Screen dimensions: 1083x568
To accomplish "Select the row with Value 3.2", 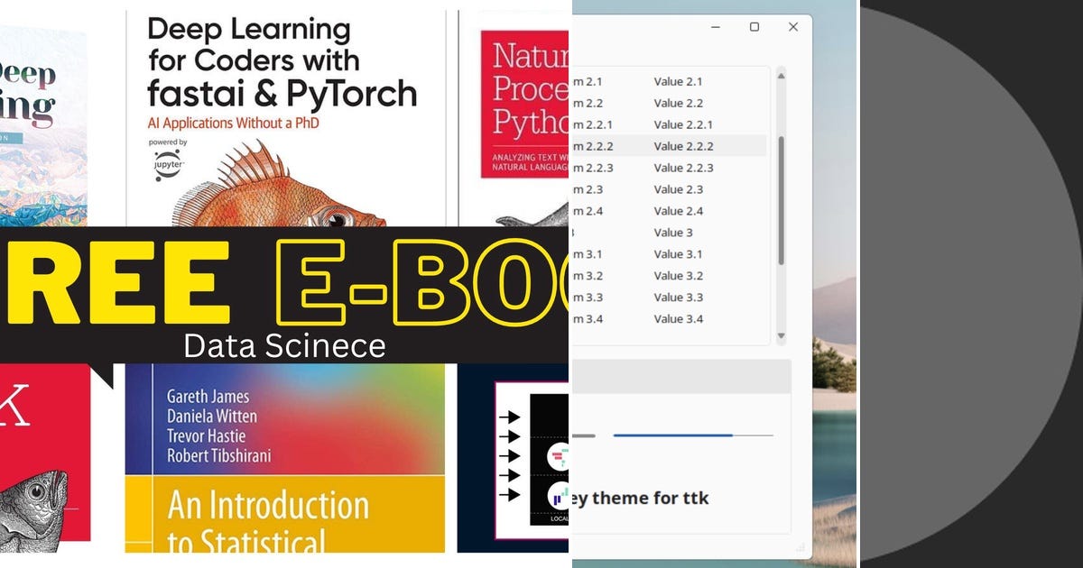I will (x=669, y=276).
